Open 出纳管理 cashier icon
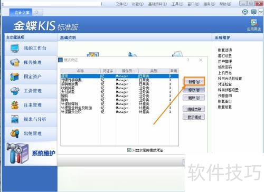The height and width of the screenshot is (192, 264). tap(15, 133)
